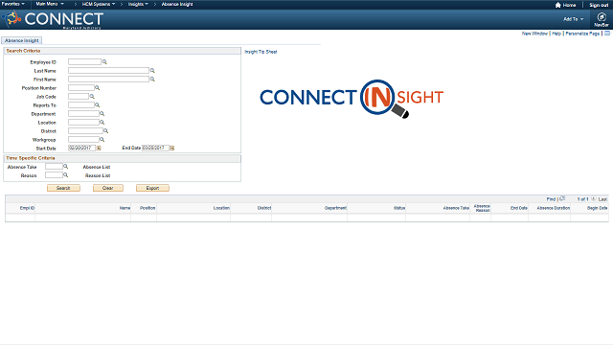Open Employee ID lookup magnifier
This screenshot has height=345, width=613.
pyautogui.click(x=104, y=61)
